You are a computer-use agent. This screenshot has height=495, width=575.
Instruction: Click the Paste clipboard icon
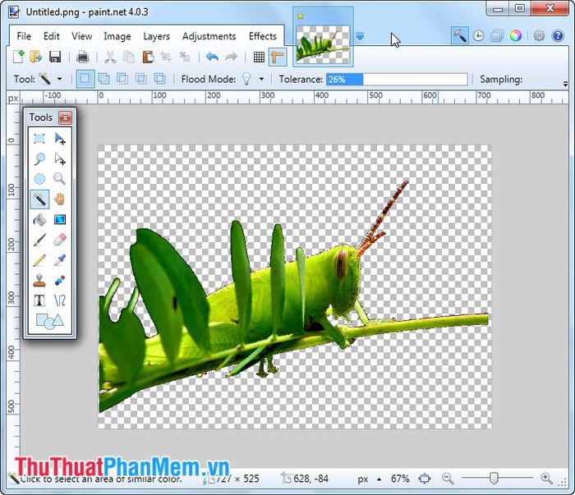[148, 57]
